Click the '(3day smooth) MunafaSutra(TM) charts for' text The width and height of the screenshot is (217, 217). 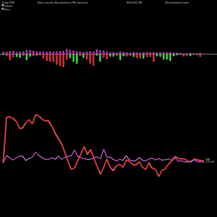click(62, 3)
